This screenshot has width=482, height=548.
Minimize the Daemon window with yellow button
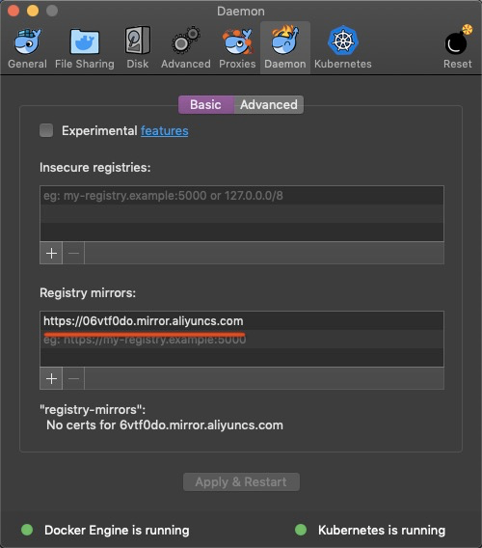coord(33,11)
